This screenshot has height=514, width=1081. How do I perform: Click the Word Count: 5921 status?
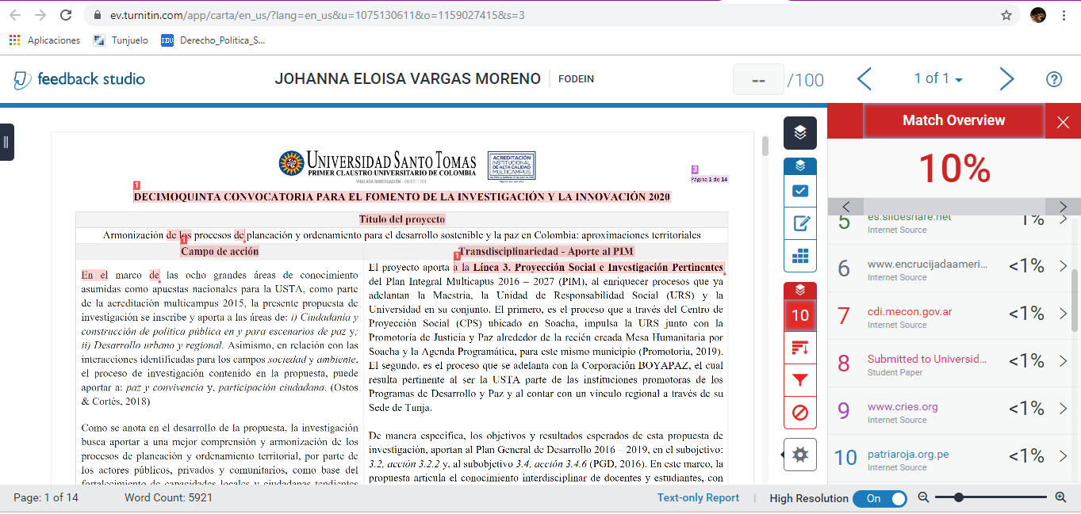click(168, 497)
